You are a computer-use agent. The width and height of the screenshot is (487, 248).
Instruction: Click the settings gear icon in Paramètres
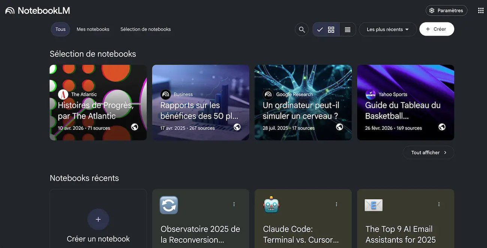[x=432, y=10]
